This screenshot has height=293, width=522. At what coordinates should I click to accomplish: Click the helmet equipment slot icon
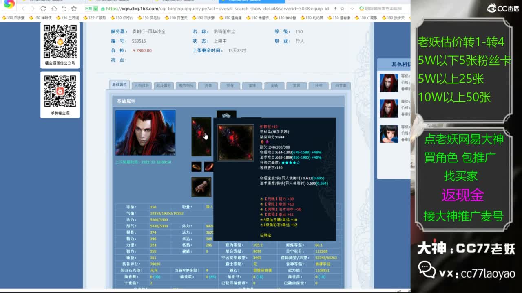pos(226,114)
